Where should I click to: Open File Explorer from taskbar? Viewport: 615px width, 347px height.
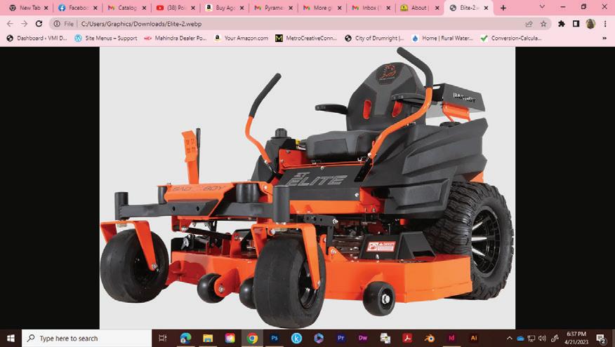208,338
